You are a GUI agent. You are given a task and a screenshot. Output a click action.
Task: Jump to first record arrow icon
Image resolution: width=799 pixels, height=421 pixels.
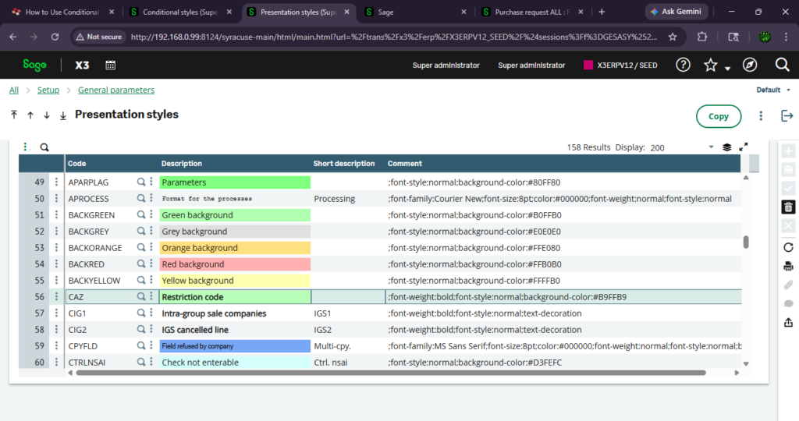pos(14,115)
